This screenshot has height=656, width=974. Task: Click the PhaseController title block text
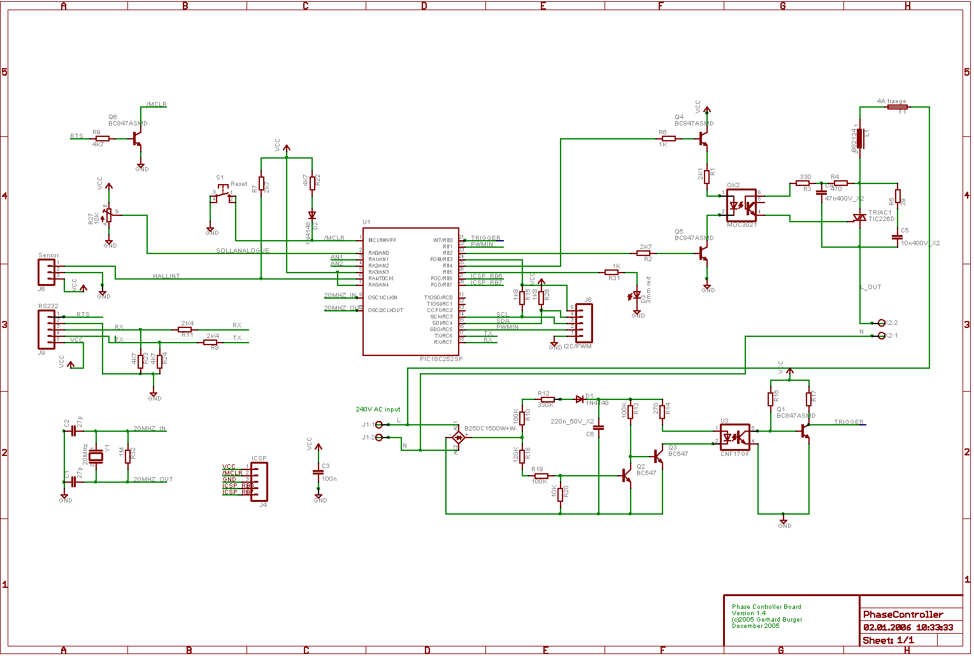pyautogui.click(x=903, y=615)
